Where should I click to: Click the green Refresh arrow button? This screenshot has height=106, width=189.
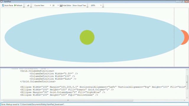[18, 5]
